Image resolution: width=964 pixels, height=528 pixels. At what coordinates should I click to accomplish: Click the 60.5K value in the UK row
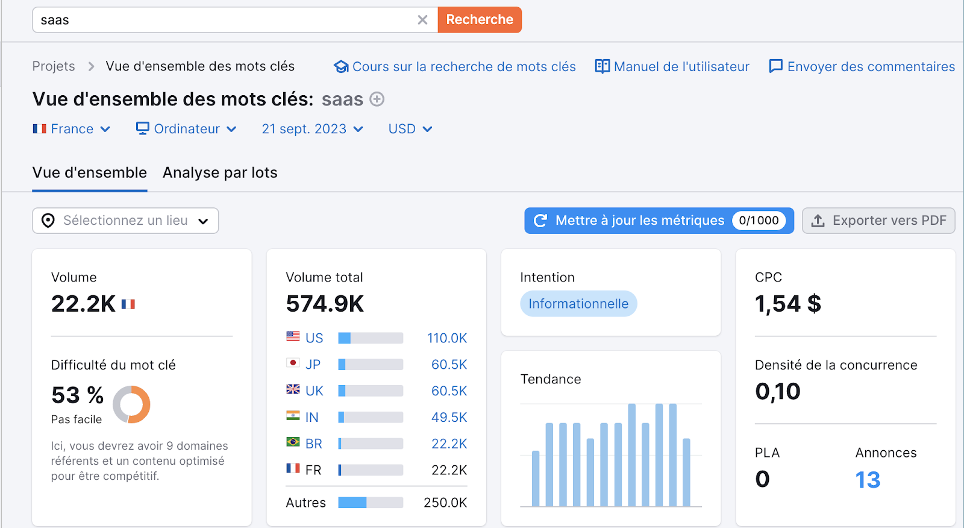(x=449, y=391)
